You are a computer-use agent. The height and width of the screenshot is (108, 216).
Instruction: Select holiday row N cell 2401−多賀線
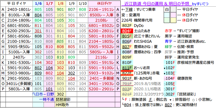[x=101, y=78]
